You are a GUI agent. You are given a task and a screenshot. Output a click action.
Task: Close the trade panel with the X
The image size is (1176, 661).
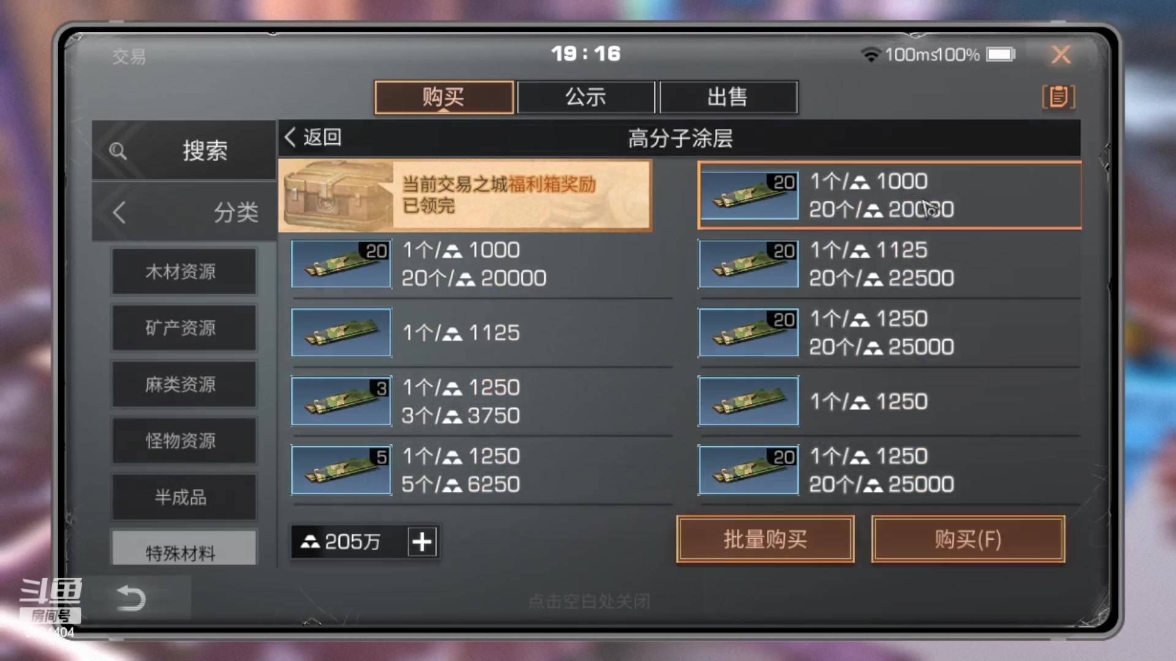point(1061,54)
